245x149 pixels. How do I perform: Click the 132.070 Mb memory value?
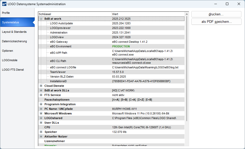(119, 132)
